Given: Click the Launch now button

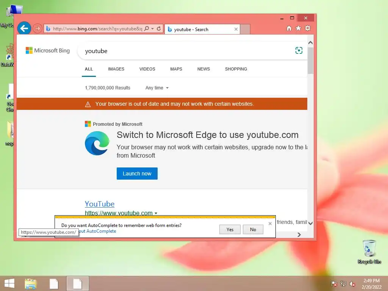Looking at the screenshot, I should coord(137,174).
